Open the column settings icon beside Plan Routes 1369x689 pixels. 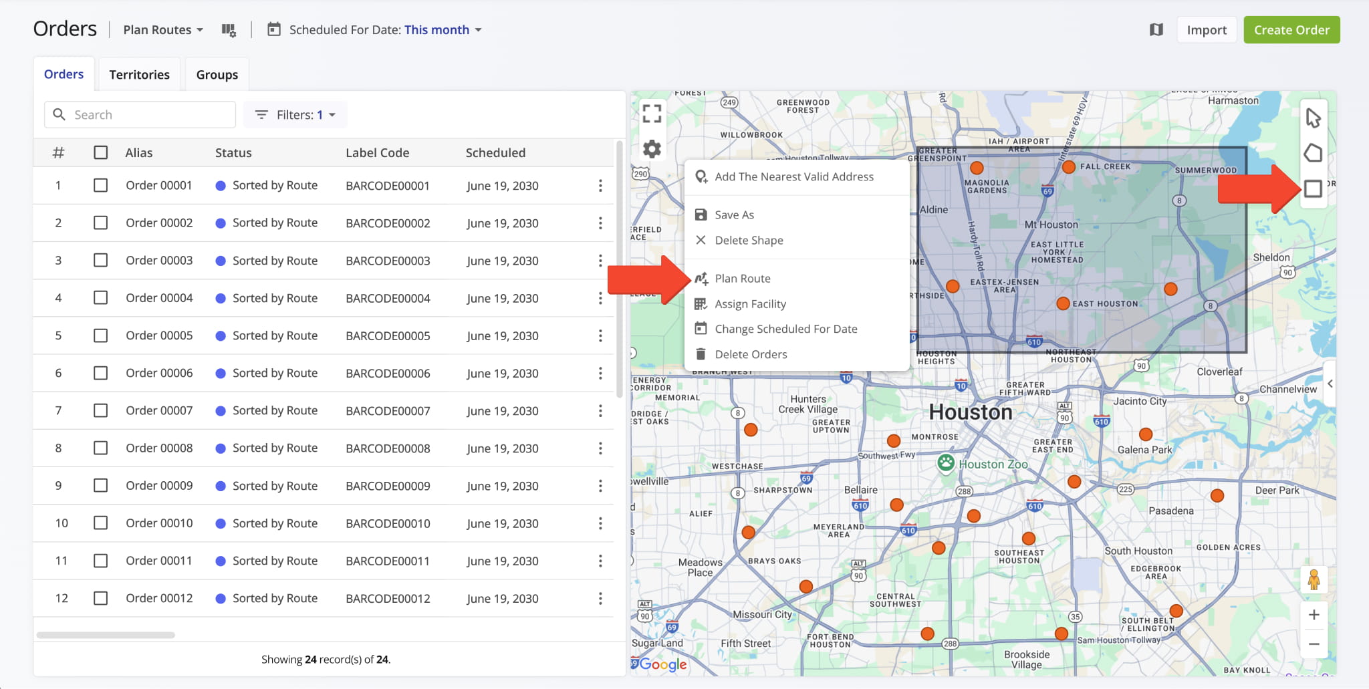pyautogui.click(x=229, y=30)
